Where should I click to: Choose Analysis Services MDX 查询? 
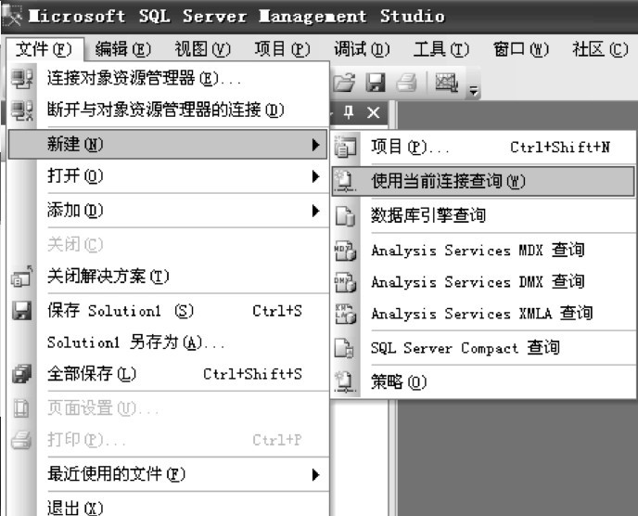click(483, 250)
